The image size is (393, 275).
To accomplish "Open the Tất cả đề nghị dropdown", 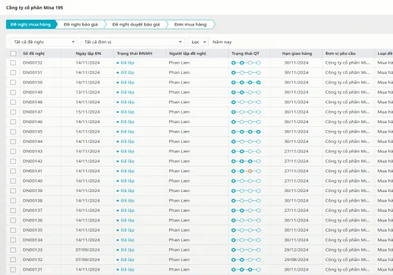I will [43, 41].
